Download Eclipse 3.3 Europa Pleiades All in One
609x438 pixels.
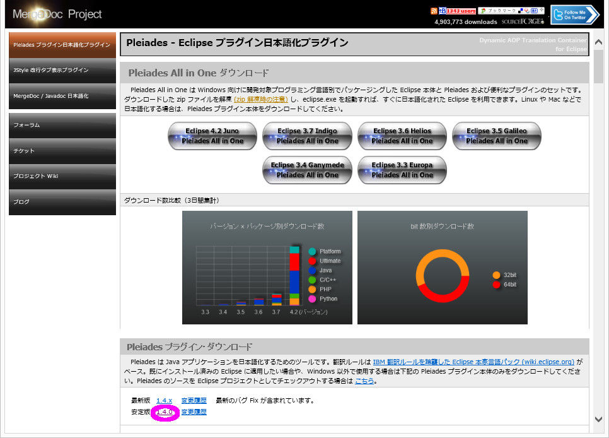(402, 170)
